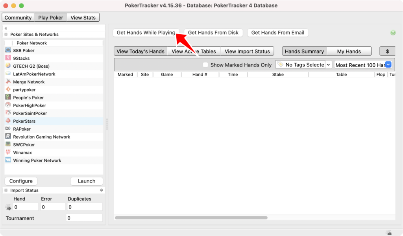Screen dimensions: 403x236
Task: Switch to the View Stats tab
Action: pos(83,17)
